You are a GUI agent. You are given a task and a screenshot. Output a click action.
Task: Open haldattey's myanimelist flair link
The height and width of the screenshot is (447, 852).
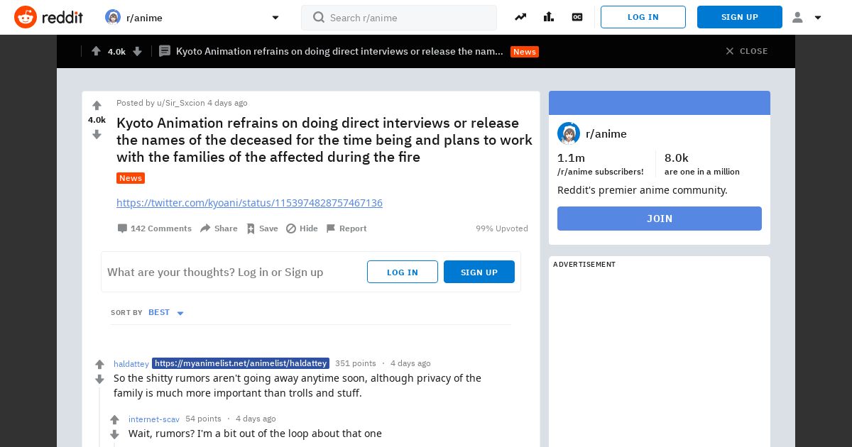click(x=241, y=363)
